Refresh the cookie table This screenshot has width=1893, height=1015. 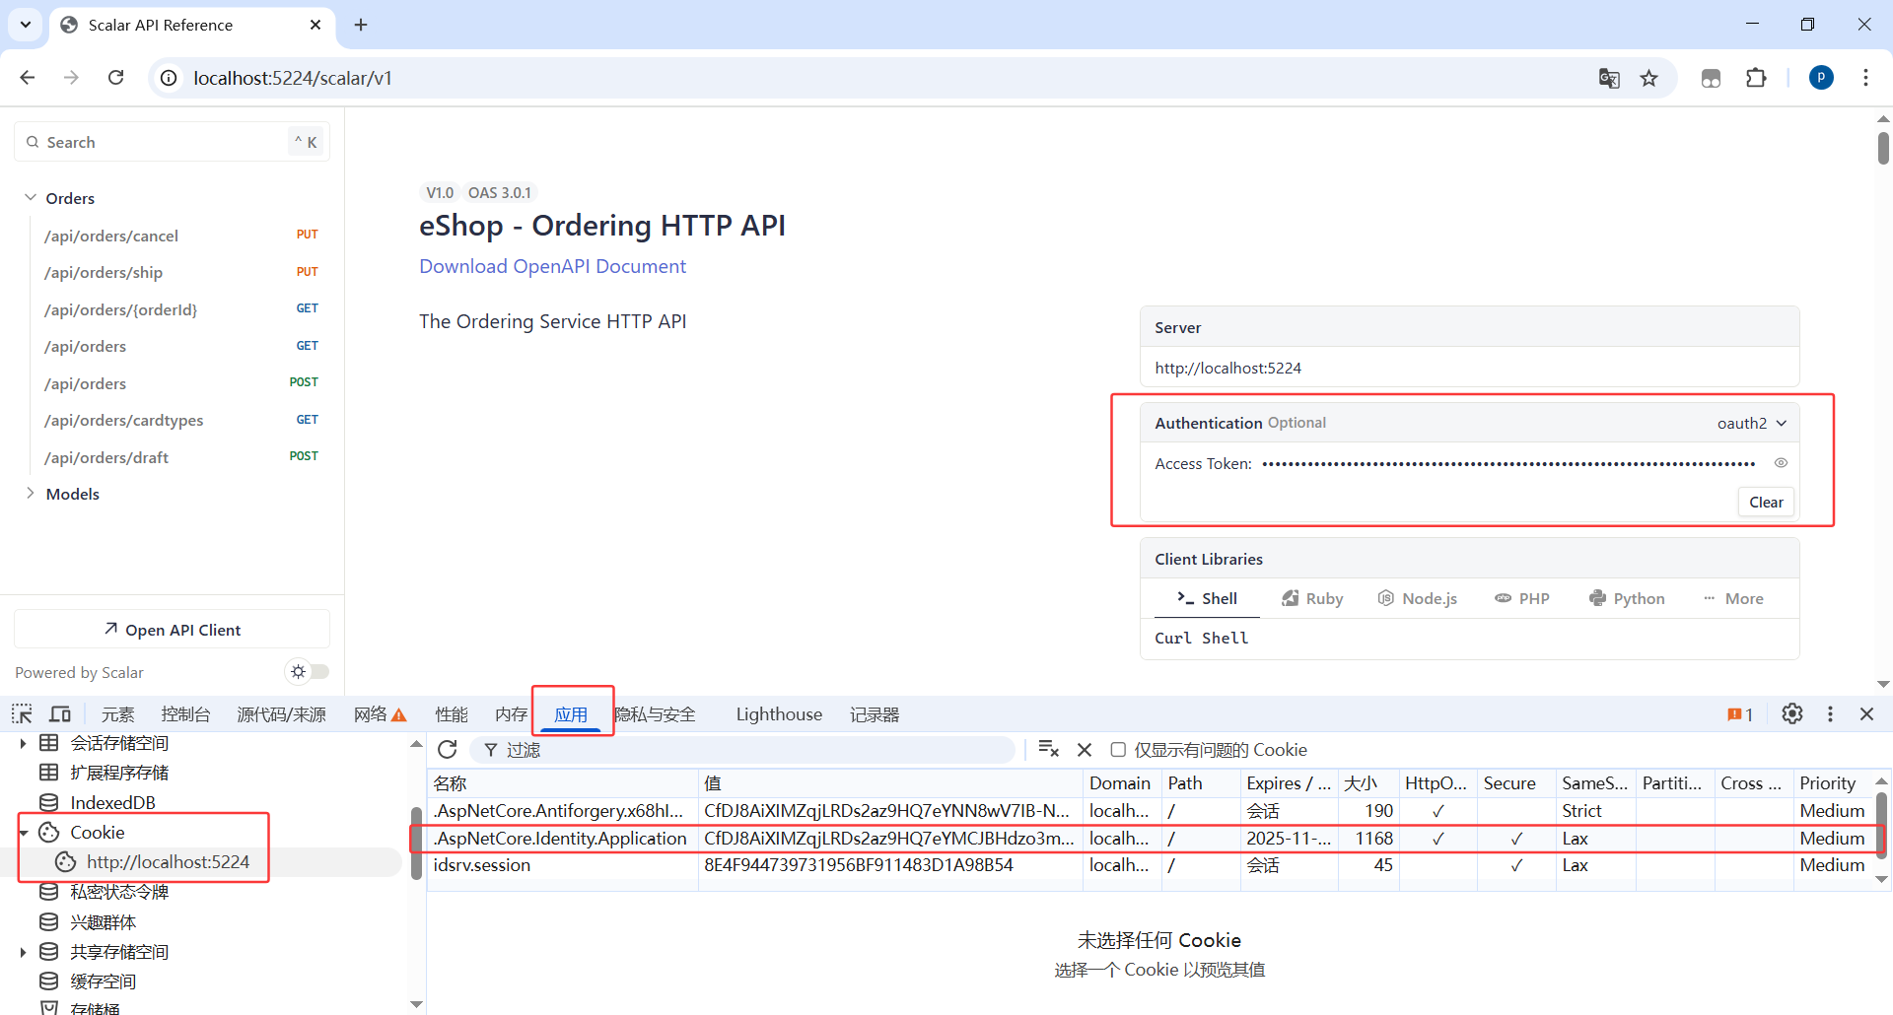click(x=448, y=750)
